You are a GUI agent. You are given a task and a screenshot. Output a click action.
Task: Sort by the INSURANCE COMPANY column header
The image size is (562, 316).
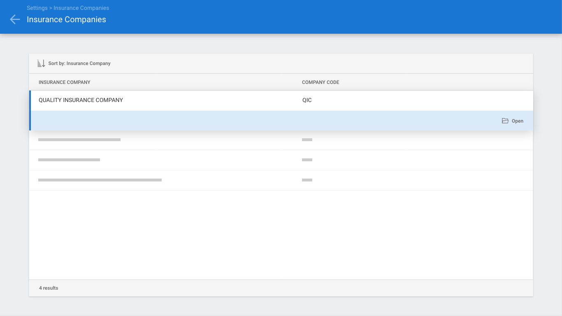[65, 82]
